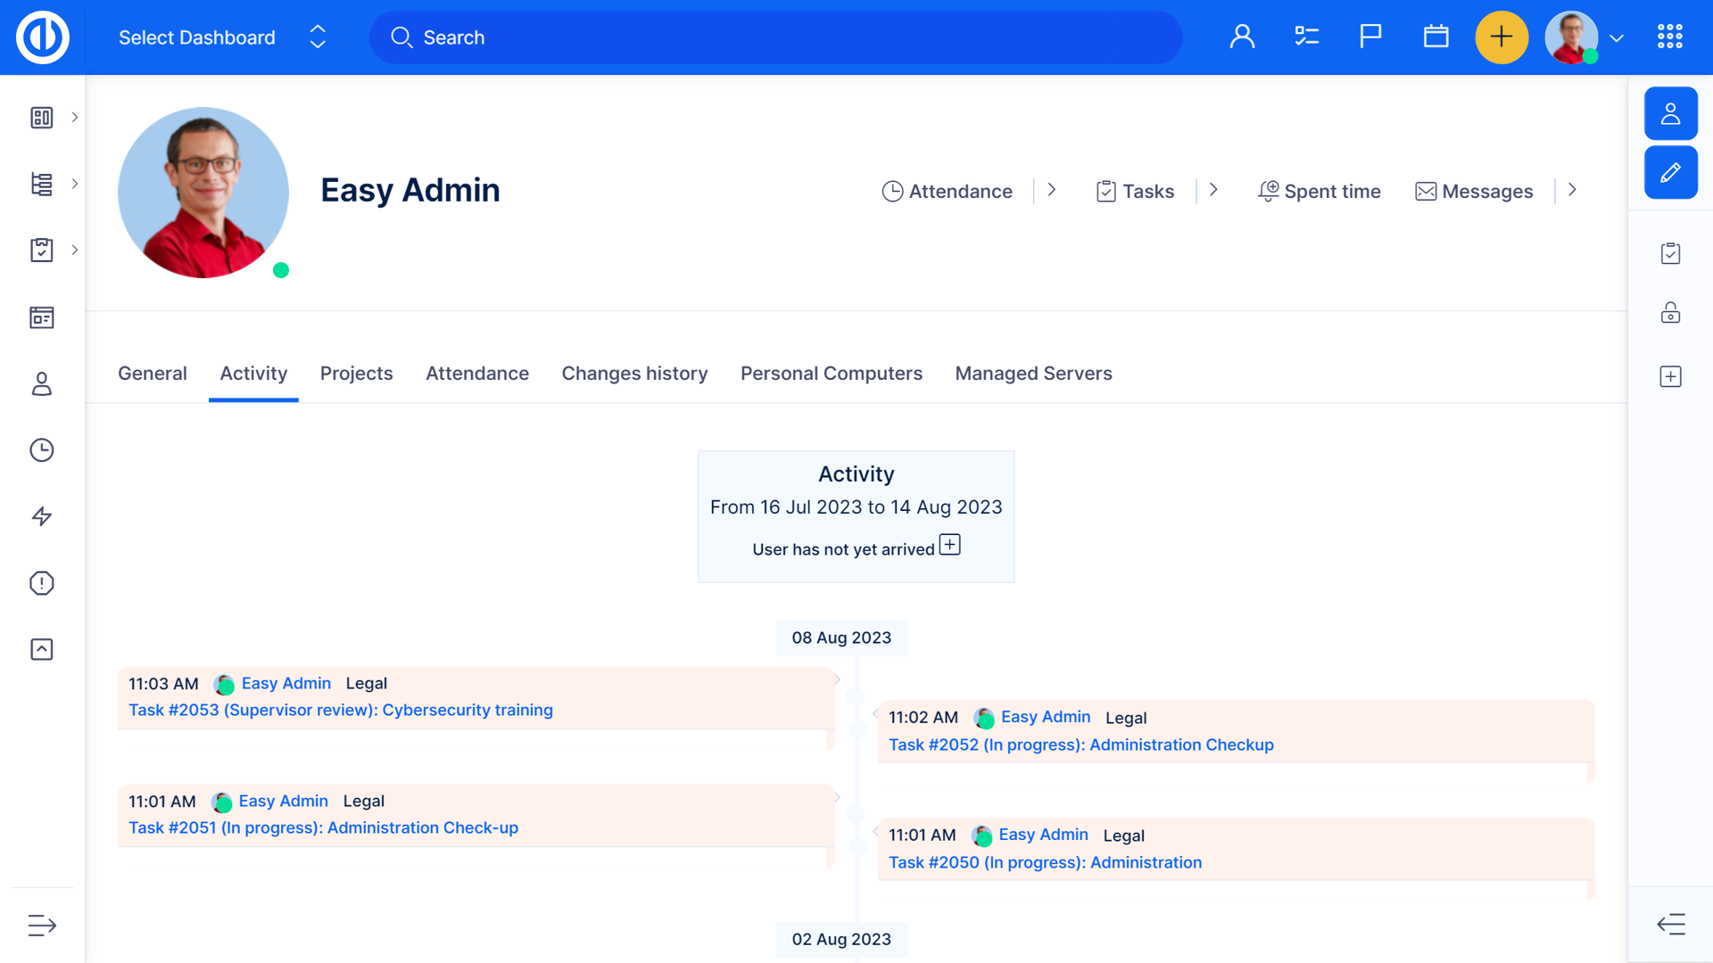Viewport: 1713px width, 963px height.
Task: Select the checklist icon in the header
Action: click(1305, 37)
